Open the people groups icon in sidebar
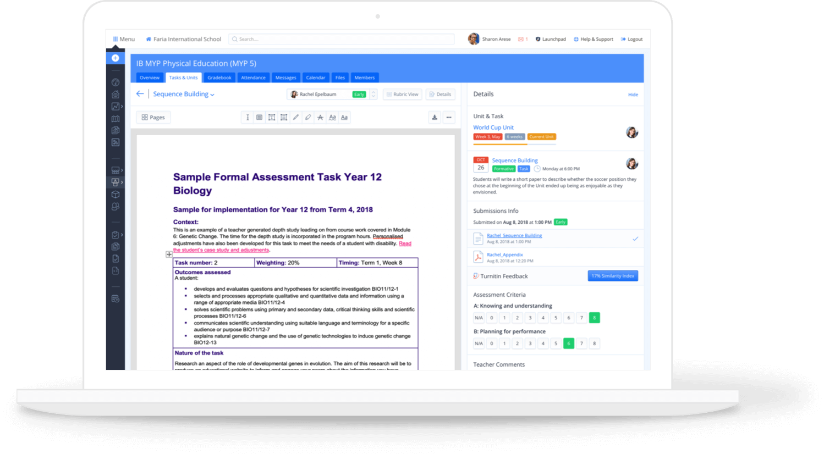The image size is (824, 454). pyautogui.click(x=115, y=207)
